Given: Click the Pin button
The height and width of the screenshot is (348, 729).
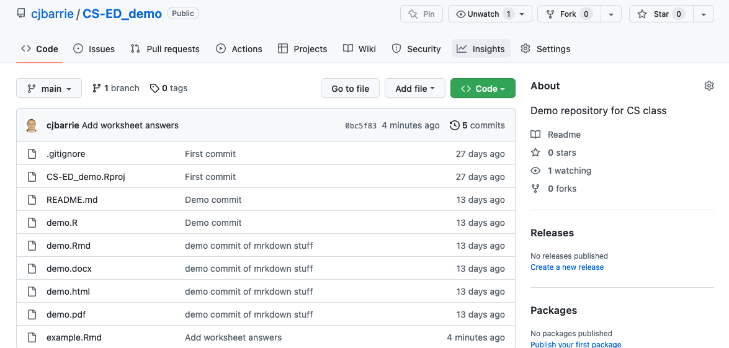Looking at the screenshot, I should [x=421, y=14].
